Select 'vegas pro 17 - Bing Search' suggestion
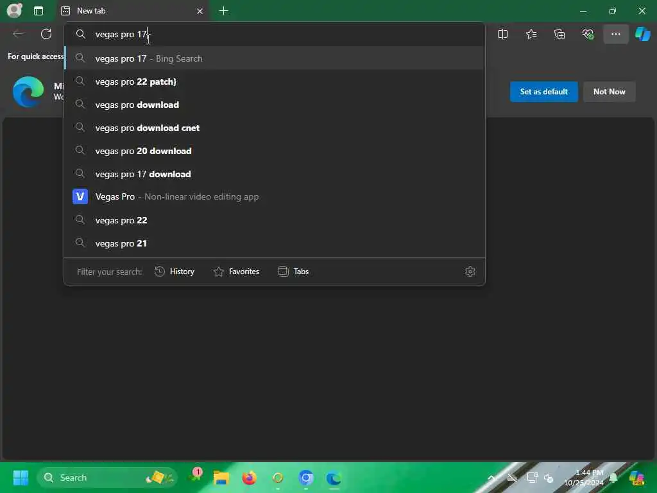 [275, 58]
